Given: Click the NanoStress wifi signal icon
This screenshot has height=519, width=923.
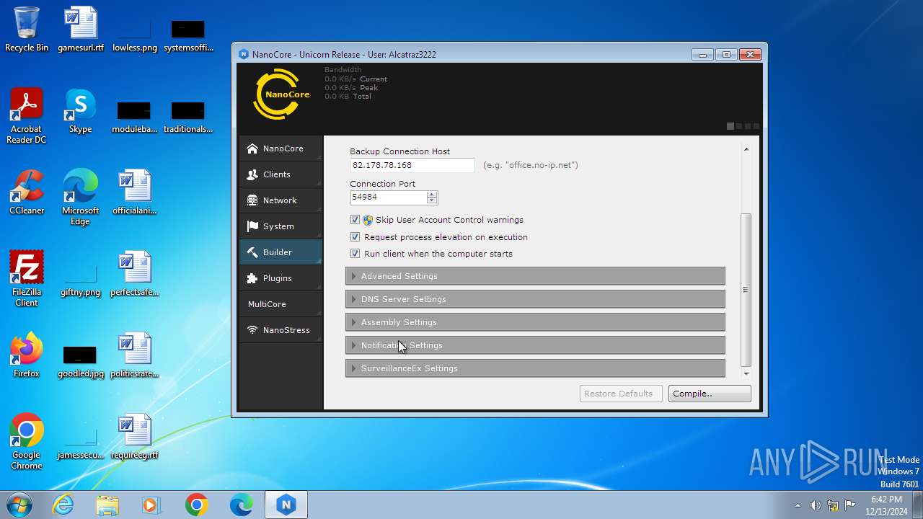Looking at the screenshot, I should [252, 330].
